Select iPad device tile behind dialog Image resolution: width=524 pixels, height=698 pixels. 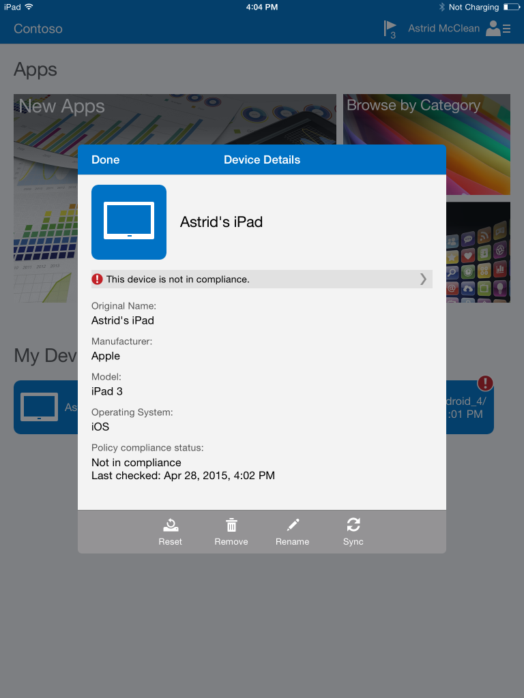click(46, 408)
